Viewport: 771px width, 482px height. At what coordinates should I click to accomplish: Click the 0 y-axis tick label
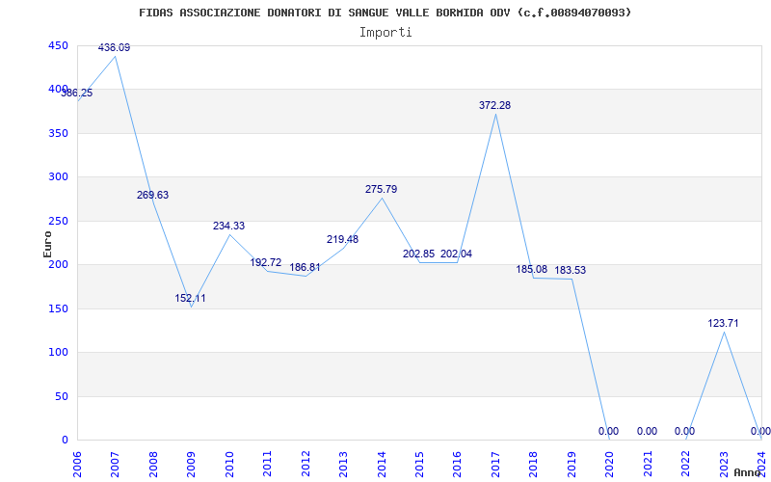(65, 440)
